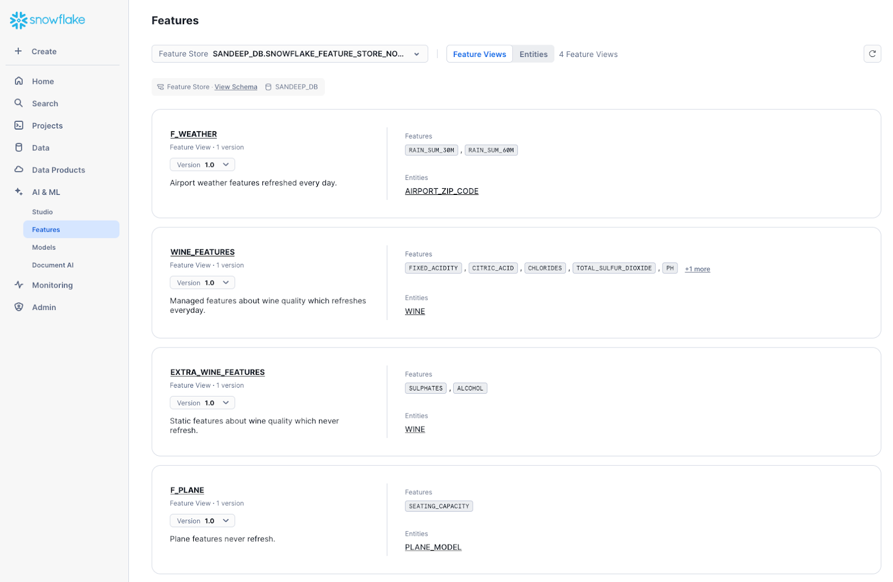Image resolution: width=893 pixels, height=582 pixels.
Task: Open Home via house icon
Action: coord(19,81)
